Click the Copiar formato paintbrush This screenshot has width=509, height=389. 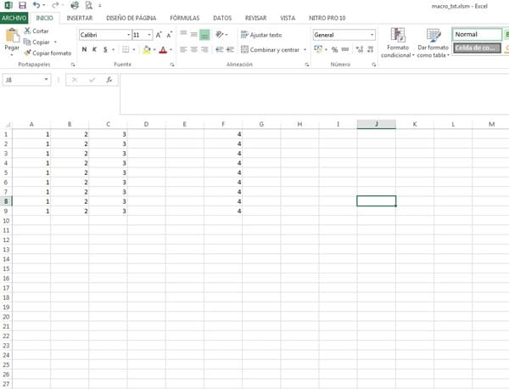[x=28, y=53]
